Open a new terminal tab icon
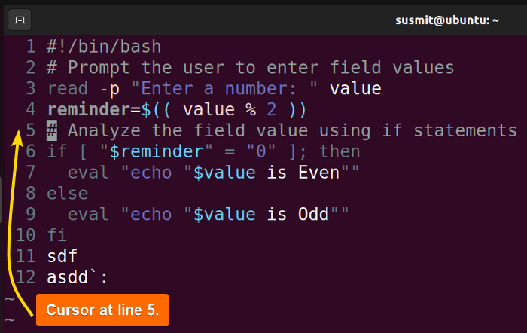Image resolution: width=527 pixels, height=333 pixels. [20, 20]
